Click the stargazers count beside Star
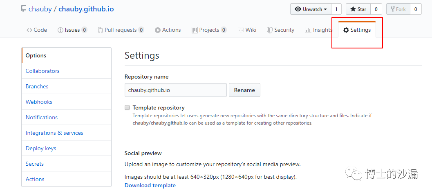 click(376, 9)
